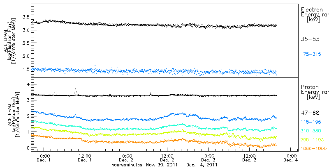Click the "0:00 Dec. 3" time axis label
This screenshot has height=168, width=329.
coord(209,158)
